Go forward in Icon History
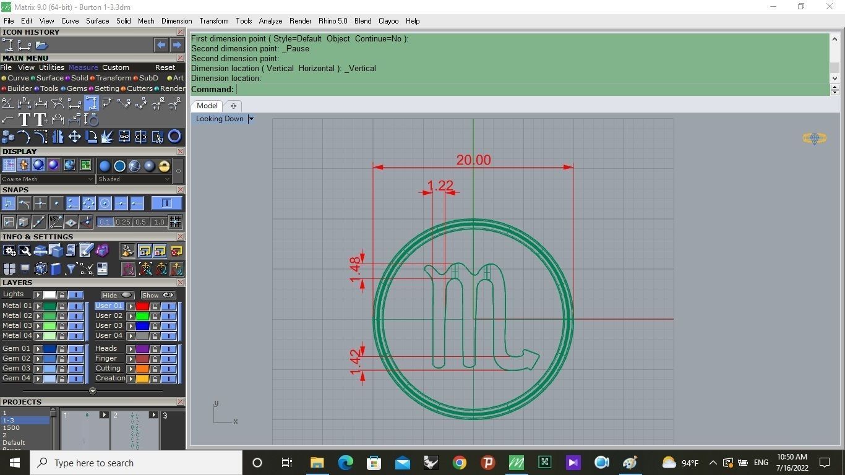 click(x=177, y=45)
